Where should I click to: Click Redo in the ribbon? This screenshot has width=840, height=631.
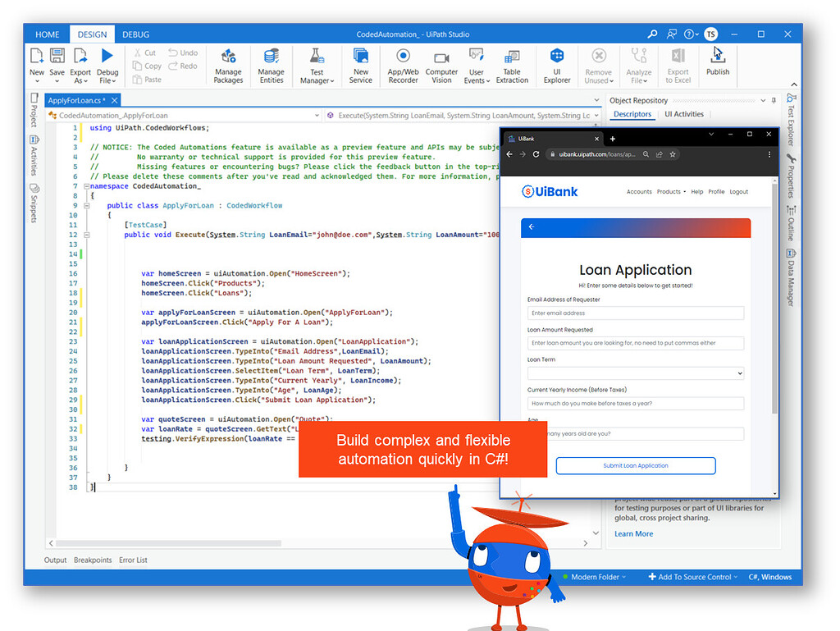point(183,66)
